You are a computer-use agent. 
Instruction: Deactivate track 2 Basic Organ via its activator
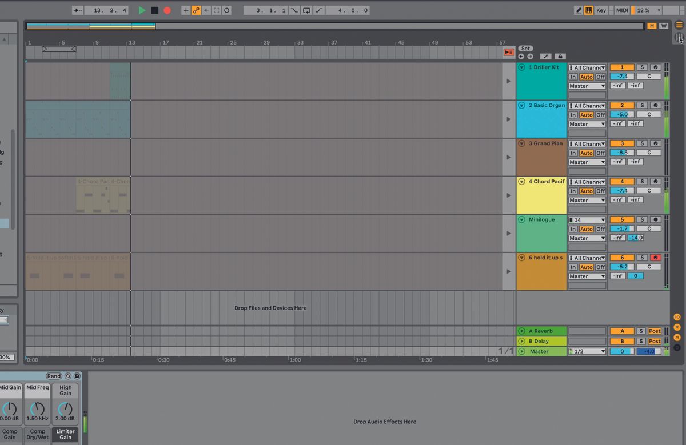point(622,105)
